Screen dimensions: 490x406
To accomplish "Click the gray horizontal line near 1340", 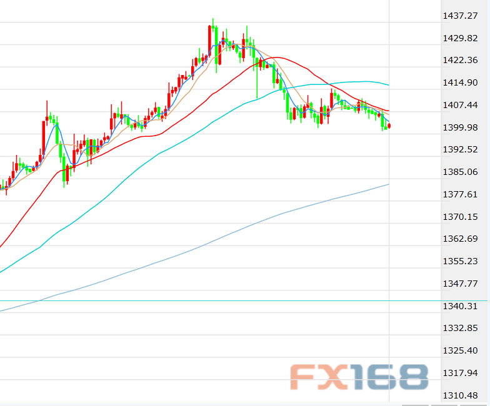I will [187, 301].
